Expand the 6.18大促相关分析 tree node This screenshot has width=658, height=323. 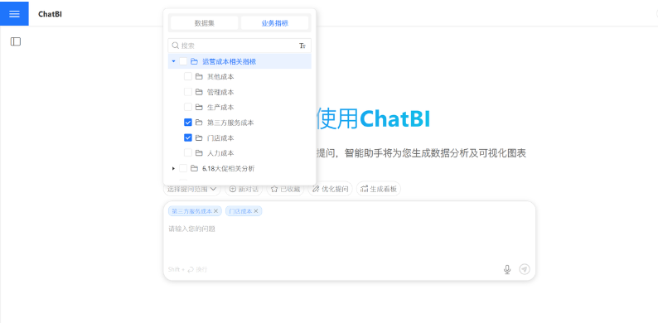173,168
